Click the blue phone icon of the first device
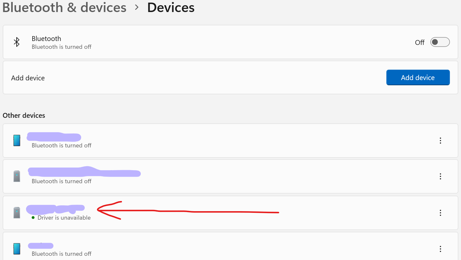This screenshot has width=461, height=260. click(17, 140)
